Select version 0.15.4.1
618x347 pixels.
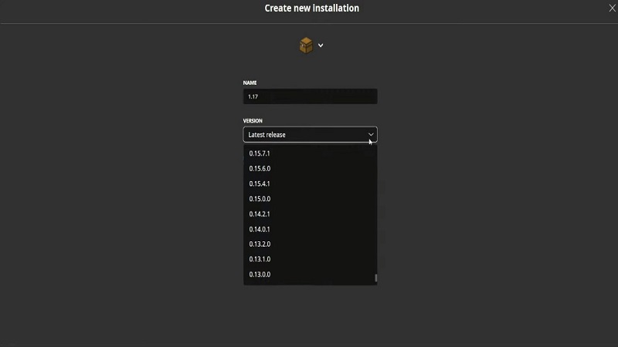coord(311,184)
